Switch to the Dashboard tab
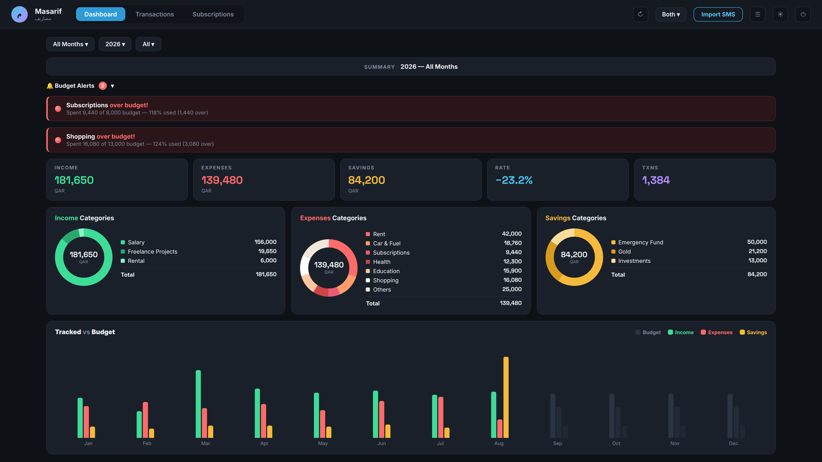822x462 pixels. pyautogui.click(x=101, y=14)
